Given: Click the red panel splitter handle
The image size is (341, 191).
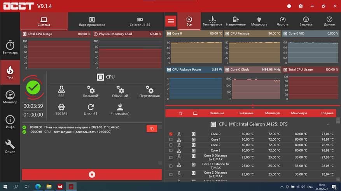Looking at the screenshot, I should pos(252,106).
